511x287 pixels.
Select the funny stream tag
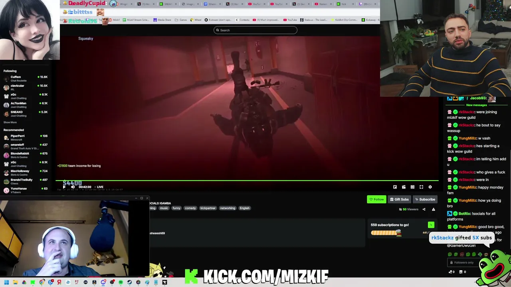click(176, 208)
